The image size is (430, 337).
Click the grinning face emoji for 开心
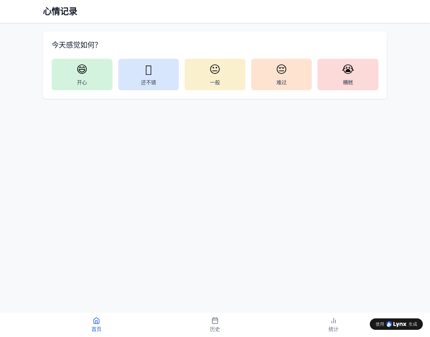[x=82, y=69]
